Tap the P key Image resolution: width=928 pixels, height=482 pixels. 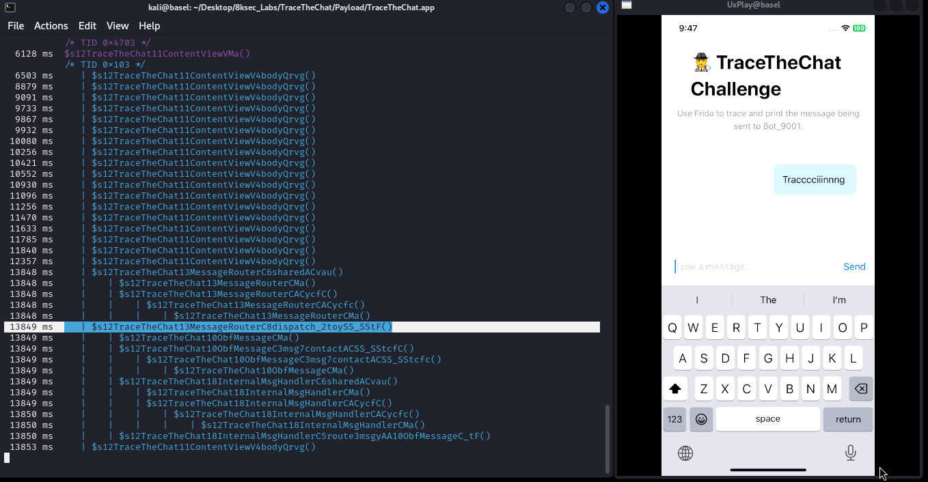pos(864,328)
